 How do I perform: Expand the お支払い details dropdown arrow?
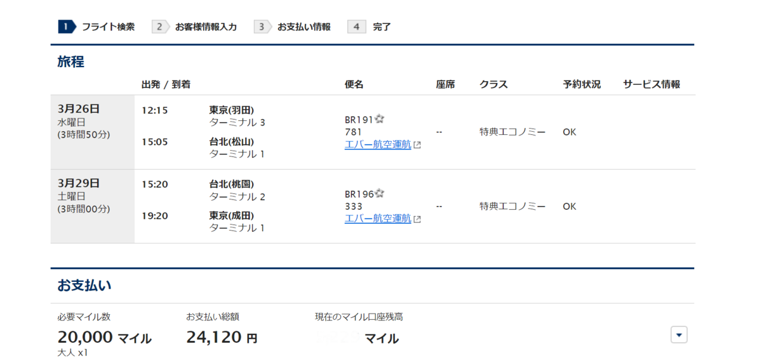[x=679, y=334]
